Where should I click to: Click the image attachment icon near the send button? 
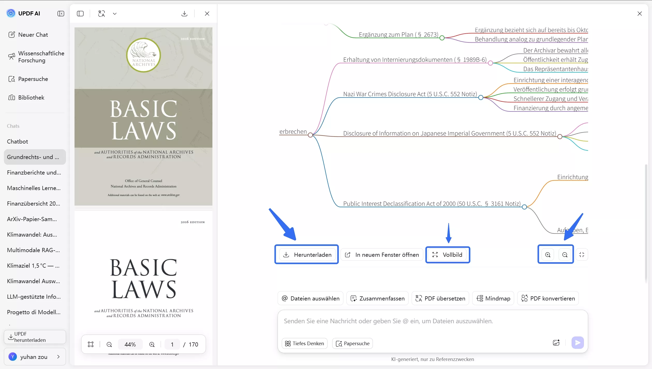[x=556, y=343]
